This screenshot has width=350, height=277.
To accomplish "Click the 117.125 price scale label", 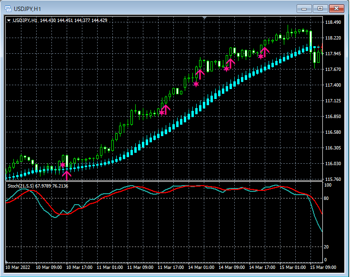I will (x=333, y=101).
